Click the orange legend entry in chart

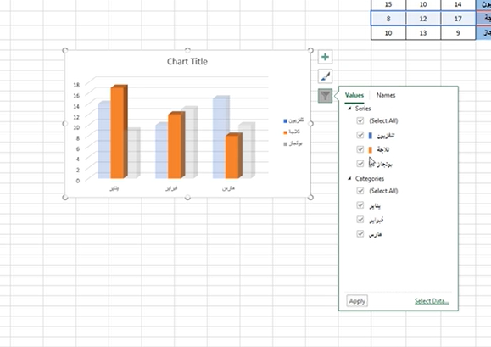[292, 132]
